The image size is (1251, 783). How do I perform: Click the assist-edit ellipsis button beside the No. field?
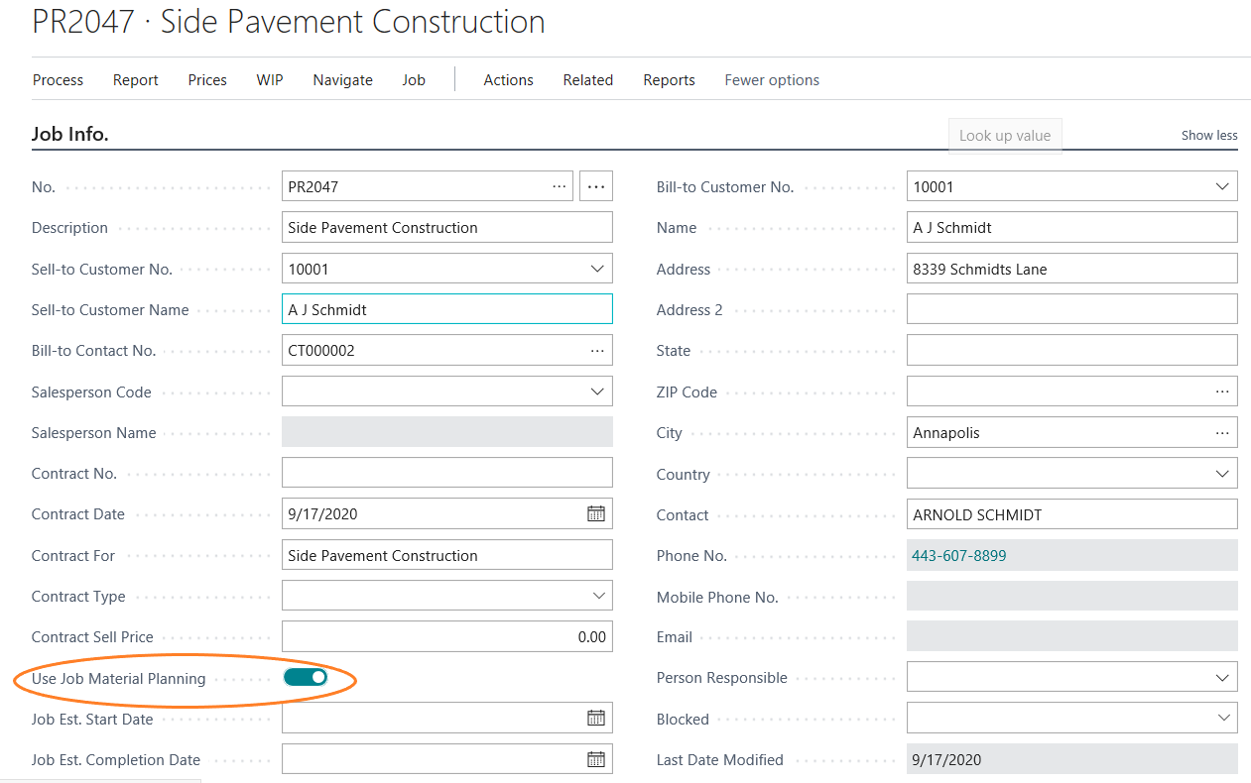595,186
